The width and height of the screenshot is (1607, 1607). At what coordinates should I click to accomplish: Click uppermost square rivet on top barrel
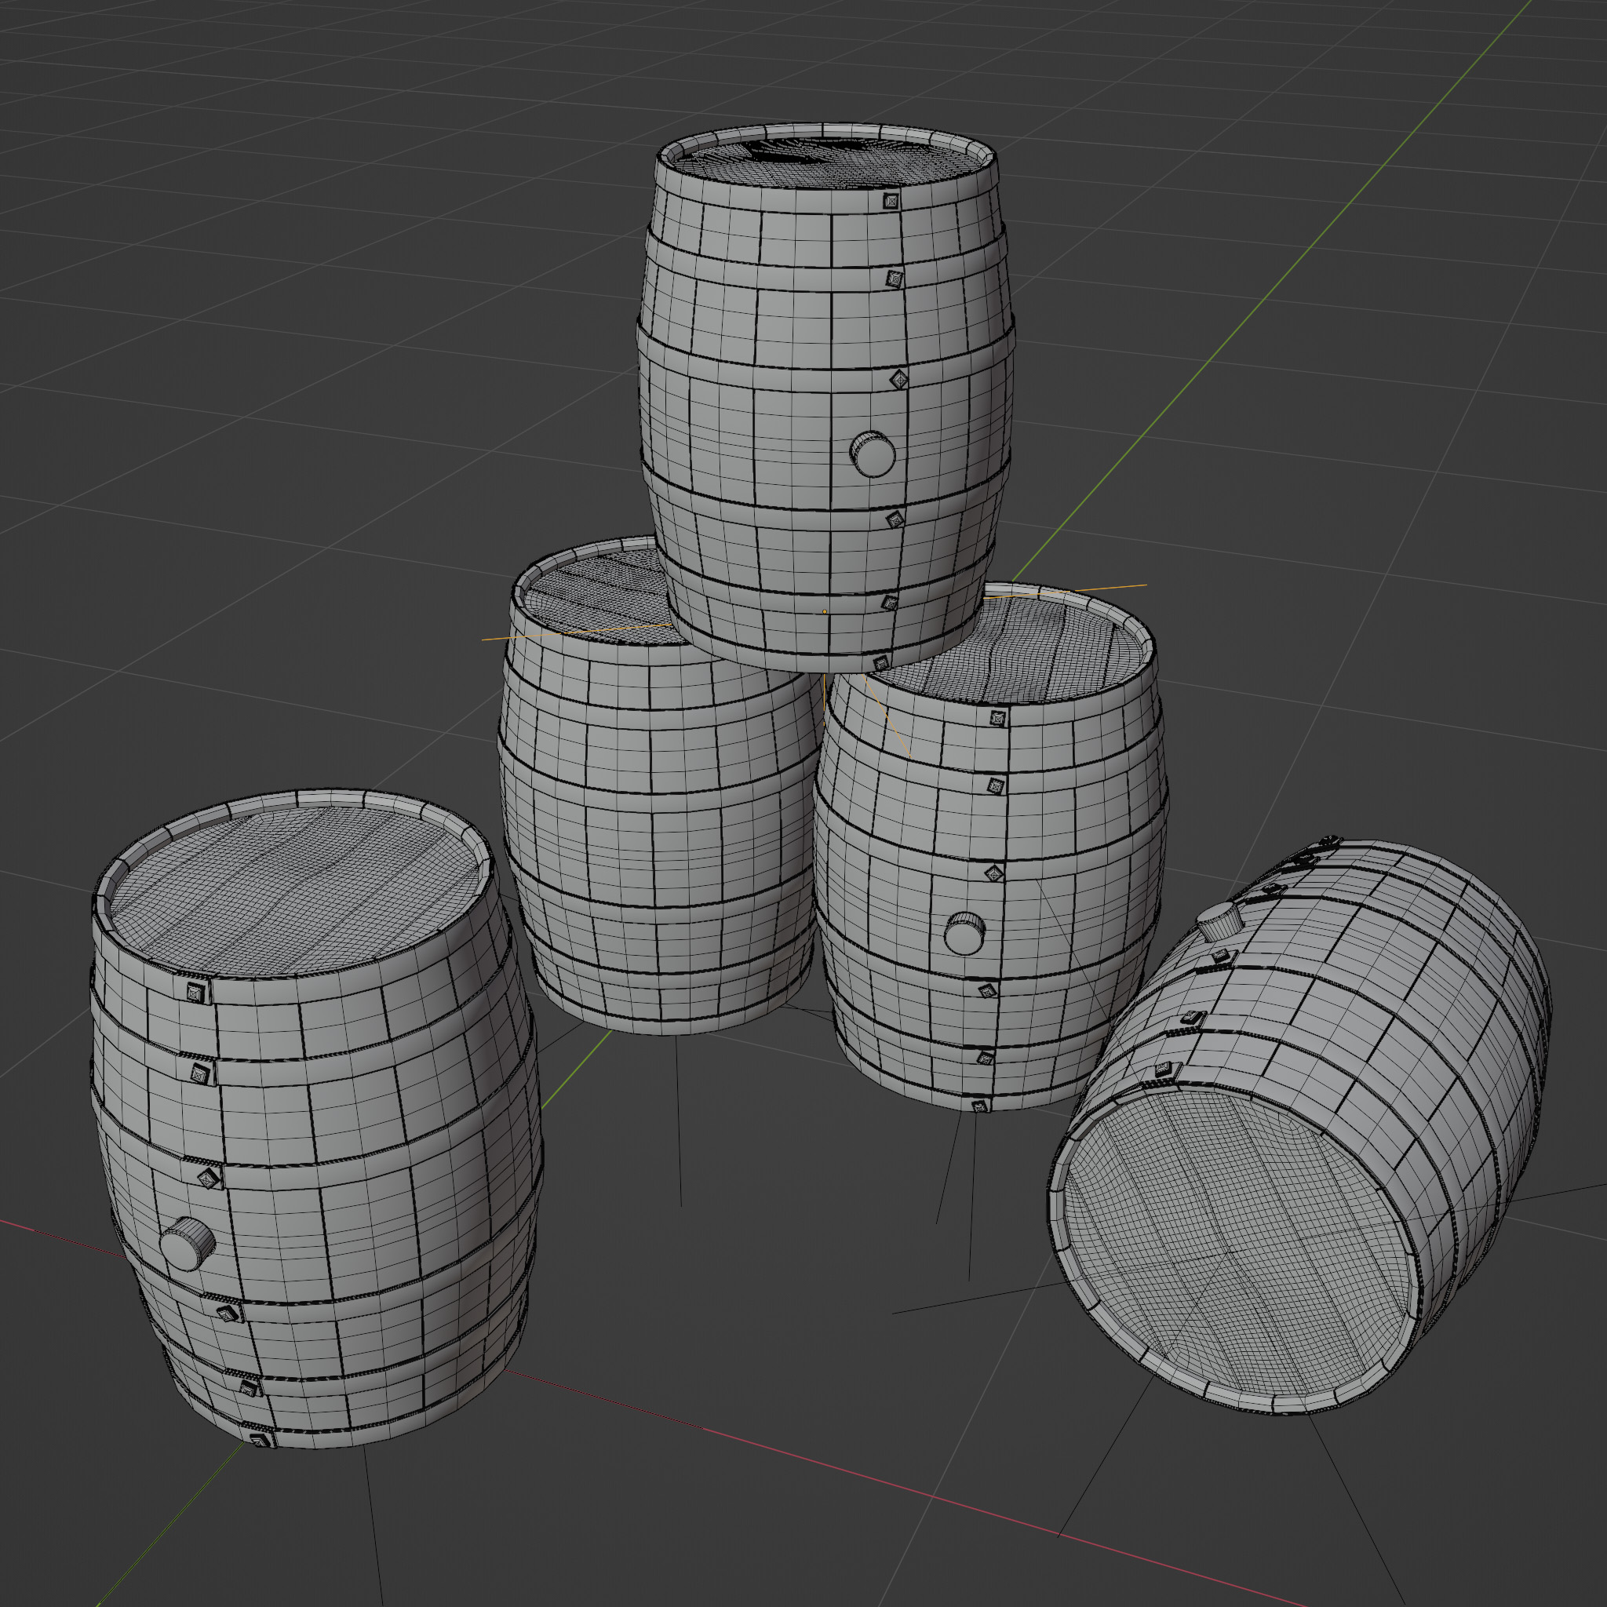[891, 200]
